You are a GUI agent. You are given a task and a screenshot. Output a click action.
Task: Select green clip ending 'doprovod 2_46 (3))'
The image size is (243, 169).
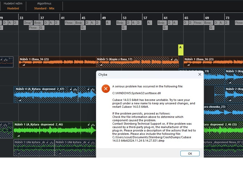tap(223, 130)
